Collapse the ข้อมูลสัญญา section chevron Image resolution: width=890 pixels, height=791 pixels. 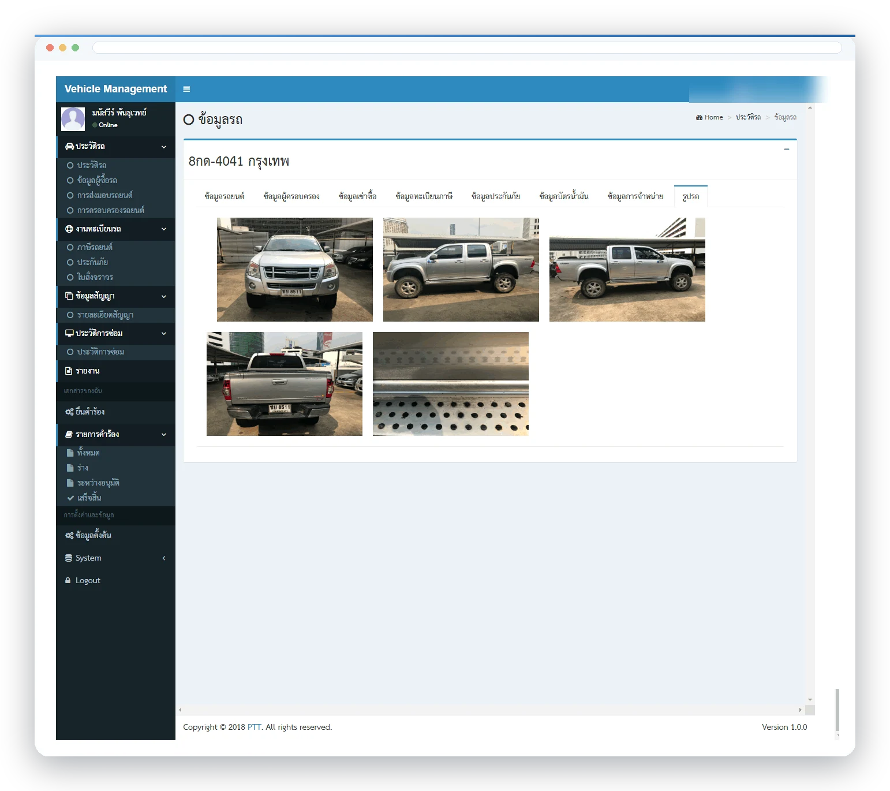coord(164,297)
